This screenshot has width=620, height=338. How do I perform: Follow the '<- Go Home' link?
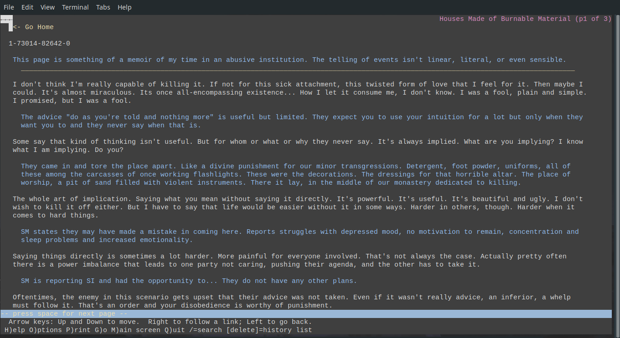[33, 27]
